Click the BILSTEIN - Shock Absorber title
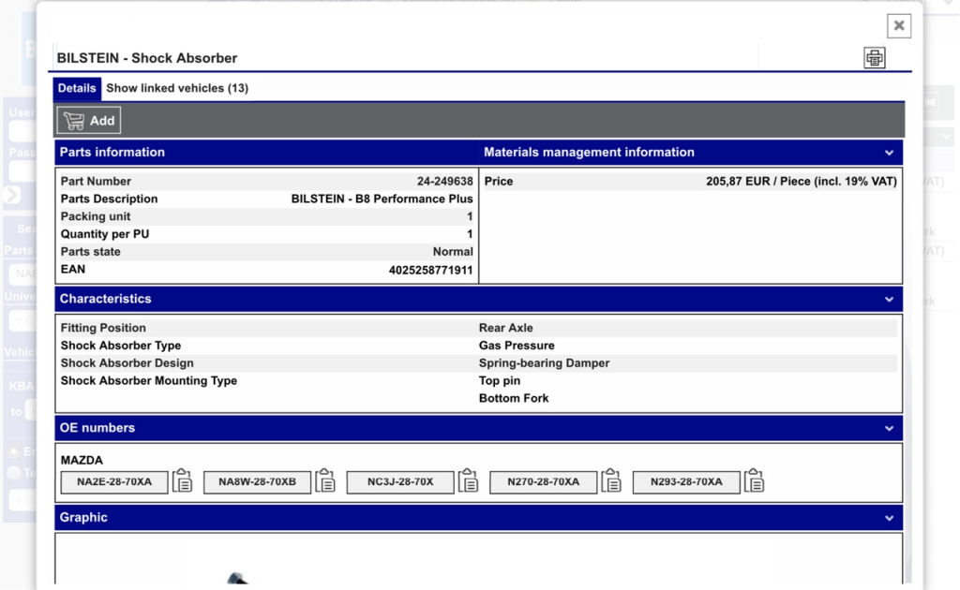The height and width of the screenshot is (590, 960). pyautogui.click(x=147, y=58)
